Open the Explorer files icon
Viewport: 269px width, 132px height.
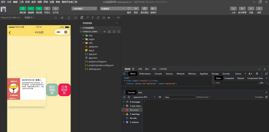(82, 18)
